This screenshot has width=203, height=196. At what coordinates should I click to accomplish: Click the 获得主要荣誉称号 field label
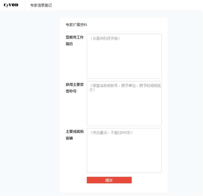(75, 88)
